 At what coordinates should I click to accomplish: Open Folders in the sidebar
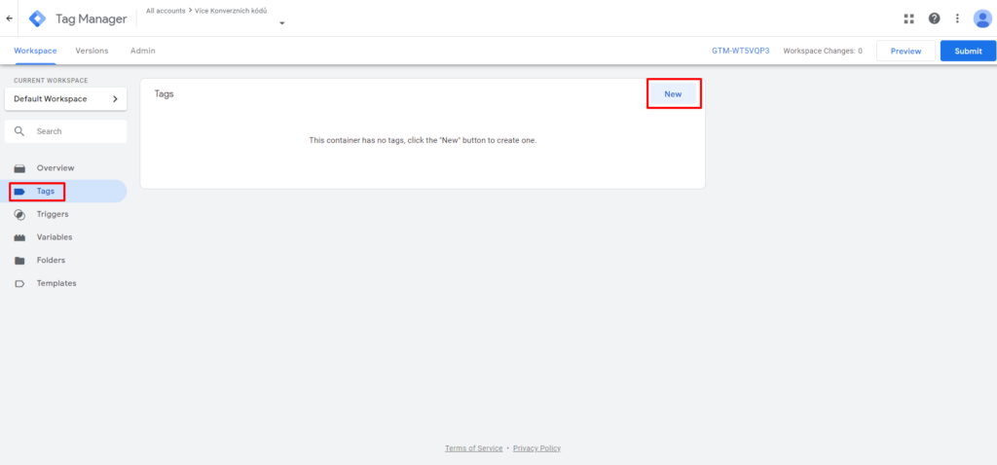point(63,261)
